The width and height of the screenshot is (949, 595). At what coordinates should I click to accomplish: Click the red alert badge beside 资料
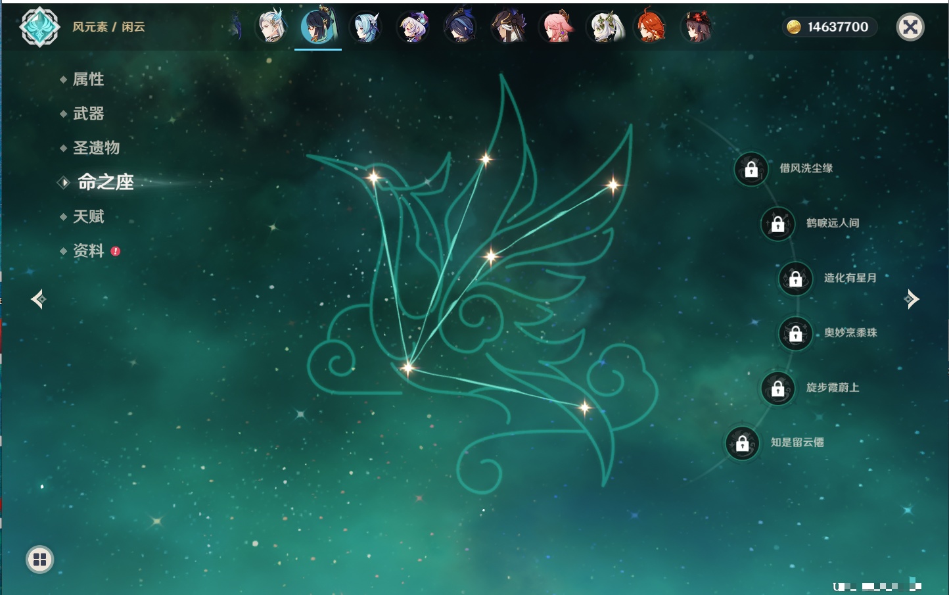(x=116, y=251)
